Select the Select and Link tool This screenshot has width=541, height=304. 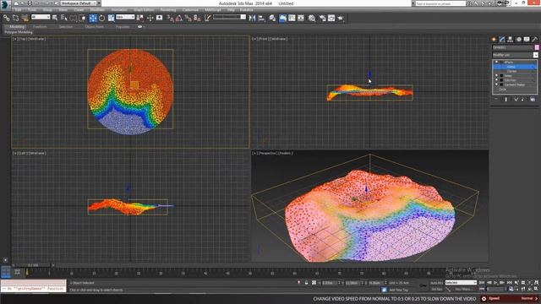tap(6, 18)
